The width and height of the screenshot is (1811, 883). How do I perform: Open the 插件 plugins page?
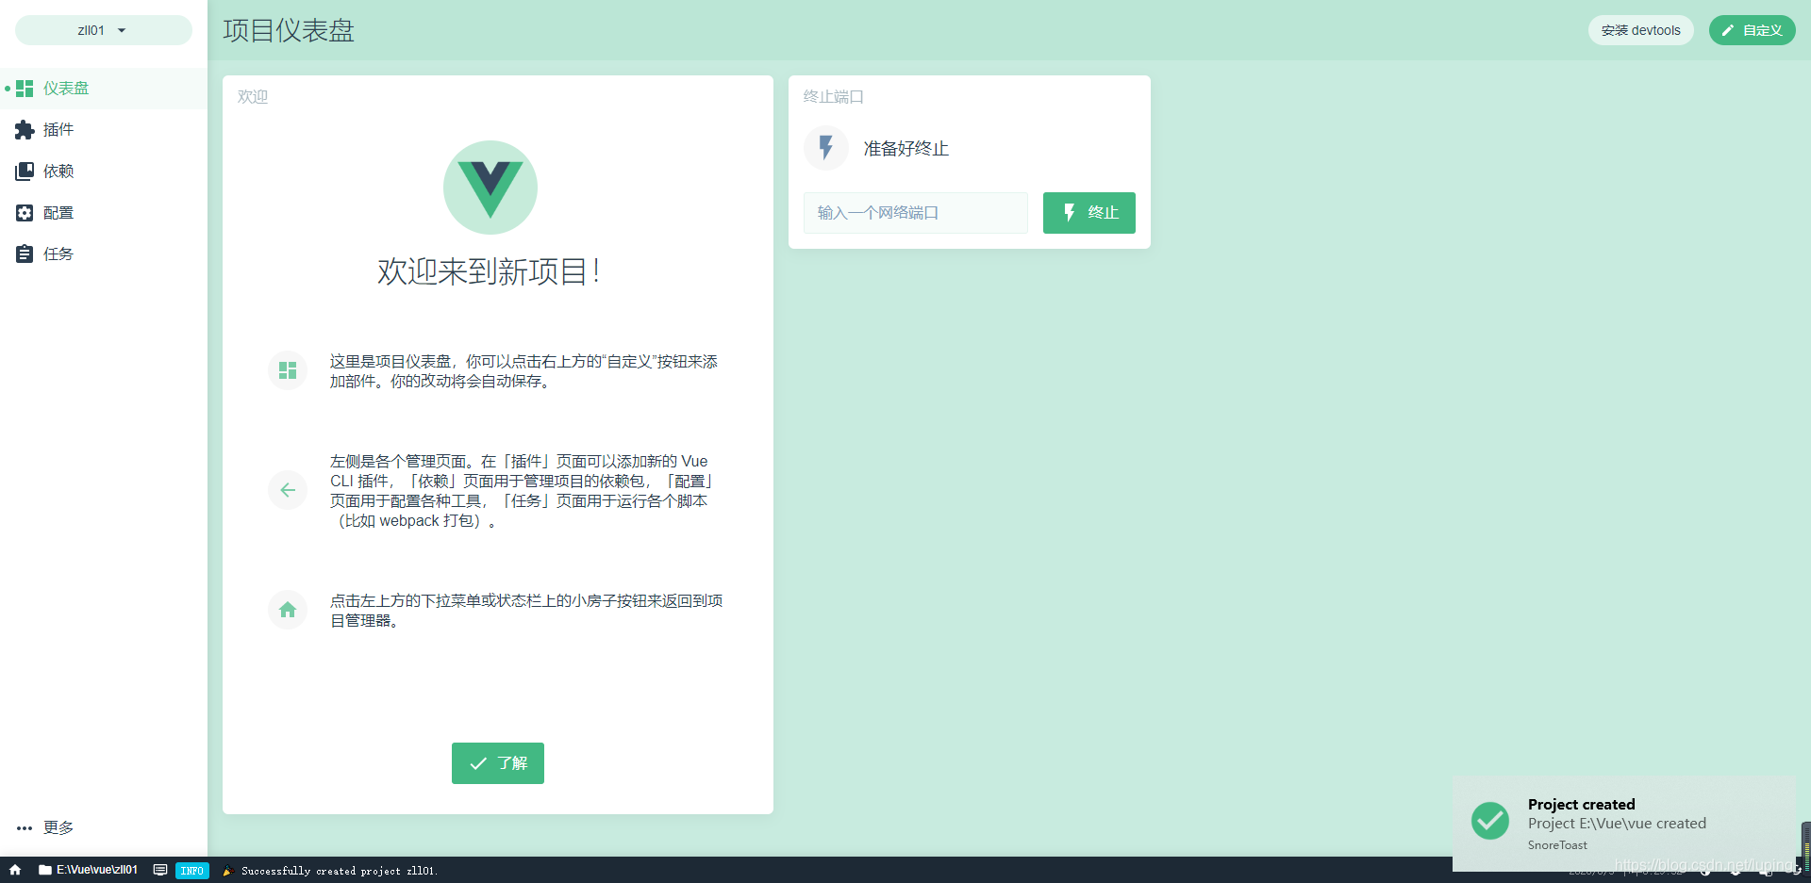(104, 130)
